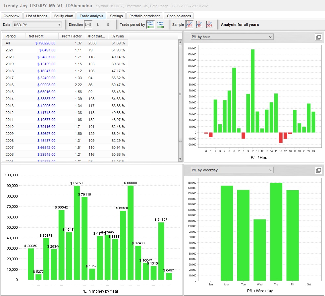Toggle Long-only direction (L)

(x=98, y=25)
